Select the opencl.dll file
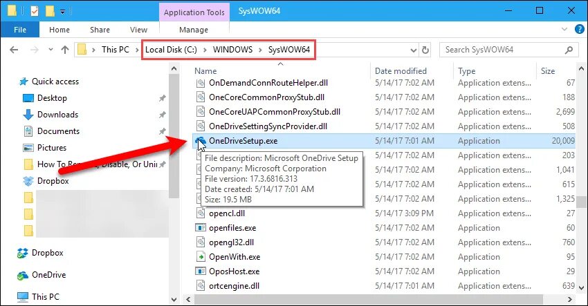 coord(227,213)
